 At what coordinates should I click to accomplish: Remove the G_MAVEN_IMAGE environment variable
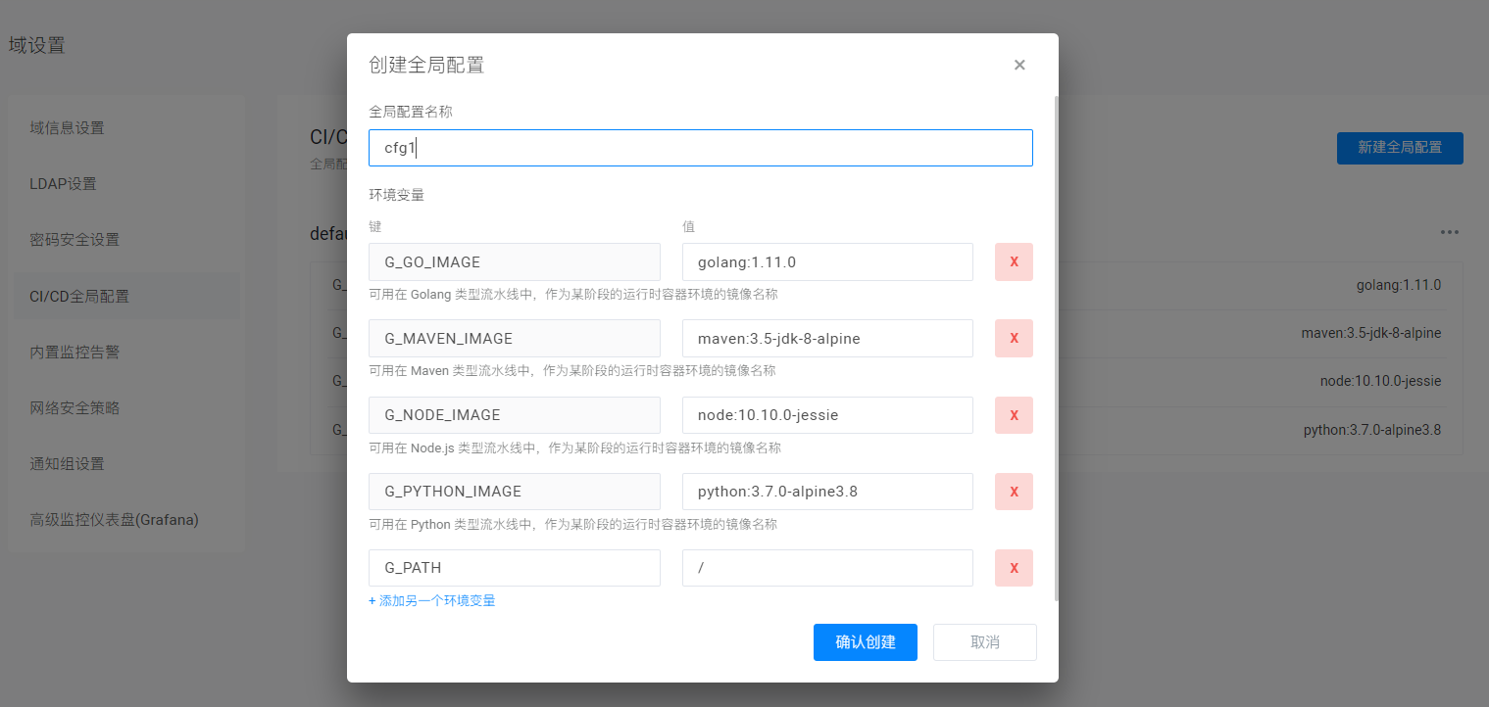pyautogui.click(x=1014, y=338)
